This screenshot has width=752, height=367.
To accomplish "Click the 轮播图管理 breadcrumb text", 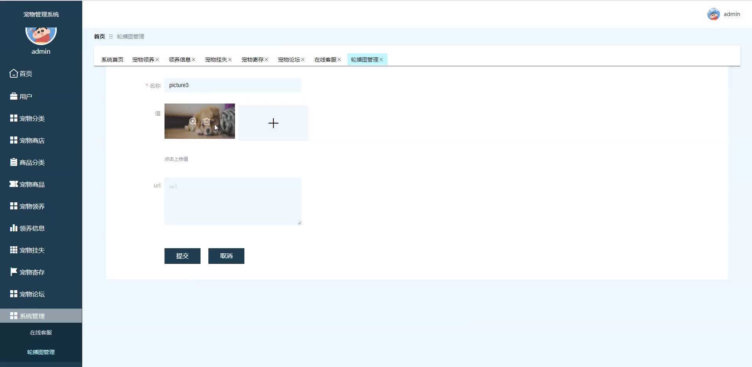I will click(130, 36).
